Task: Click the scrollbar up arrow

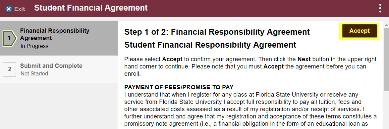Action: [x=386, y=24]
